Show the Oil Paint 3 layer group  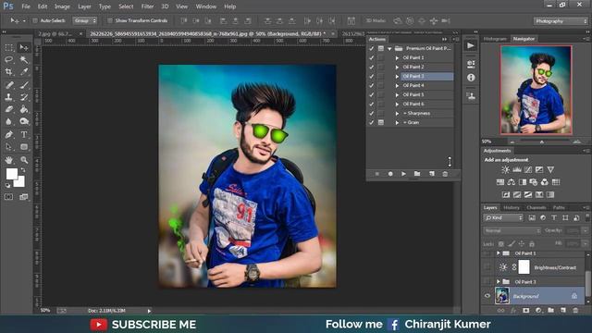pyautogui.click(x=487, y=281)
